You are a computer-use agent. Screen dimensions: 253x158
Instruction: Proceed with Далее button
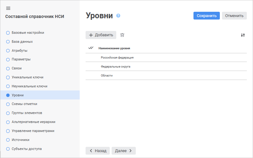(x=124, y=151)
